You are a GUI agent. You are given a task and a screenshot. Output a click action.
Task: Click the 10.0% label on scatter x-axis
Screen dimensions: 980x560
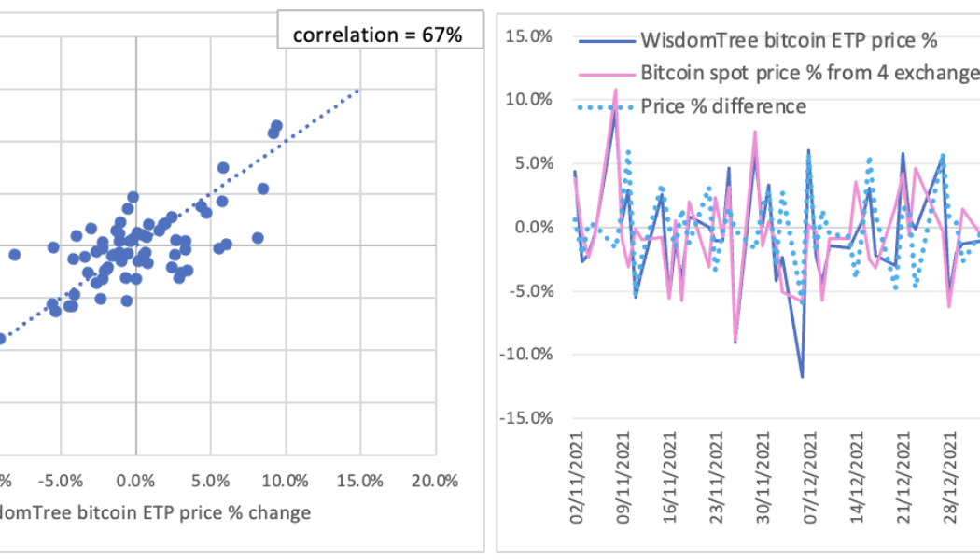point(286,482)
